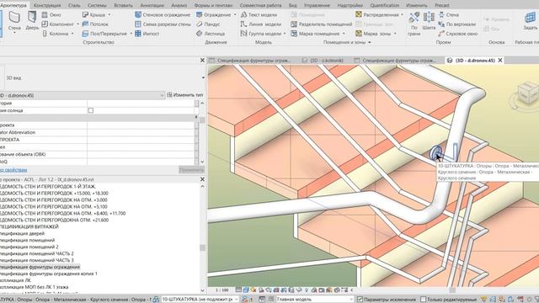Click the Распределенная area tool icon
The width and height of the screenshot is (539, 303).
pyautogui.click(x=359, y=14)
